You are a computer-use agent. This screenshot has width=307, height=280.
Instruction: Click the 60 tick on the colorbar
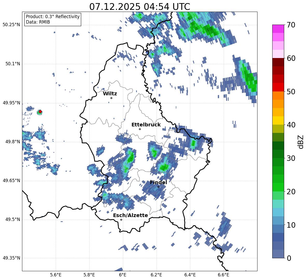point(291,58)
